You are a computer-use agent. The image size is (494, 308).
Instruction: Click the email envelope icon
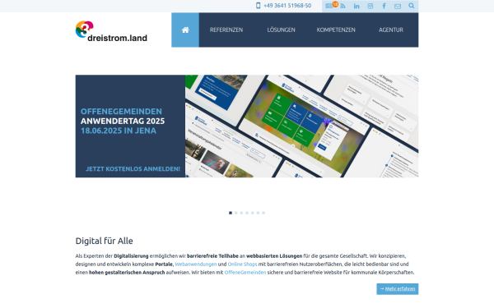pyautogui.click(x=398, y=7)
